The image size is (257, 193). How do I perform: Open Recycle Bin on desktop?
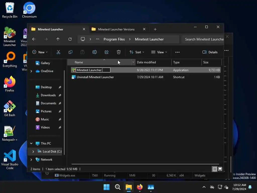[10, 10]
